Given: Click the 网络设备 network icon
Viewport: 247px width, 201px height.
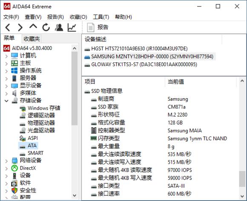Looking at the screenshot, I should click(14, 160).
